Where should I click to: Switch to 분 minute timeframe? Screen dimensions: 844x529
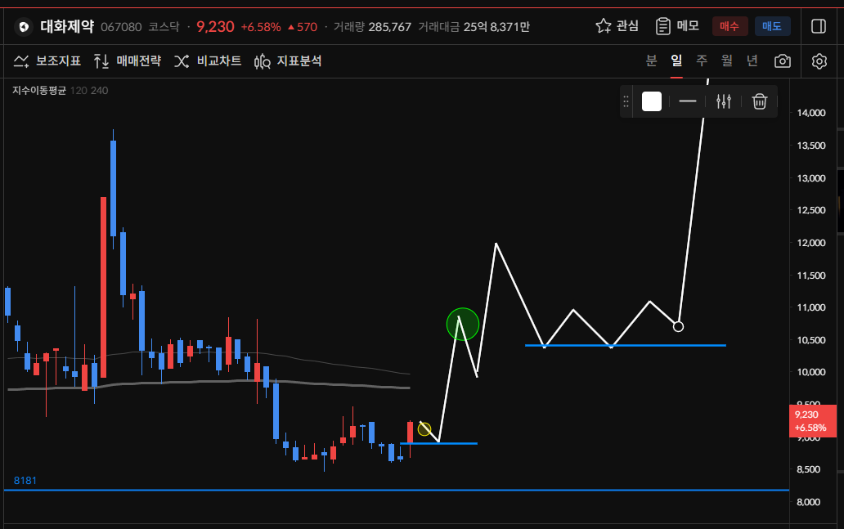tap(651, 61)
